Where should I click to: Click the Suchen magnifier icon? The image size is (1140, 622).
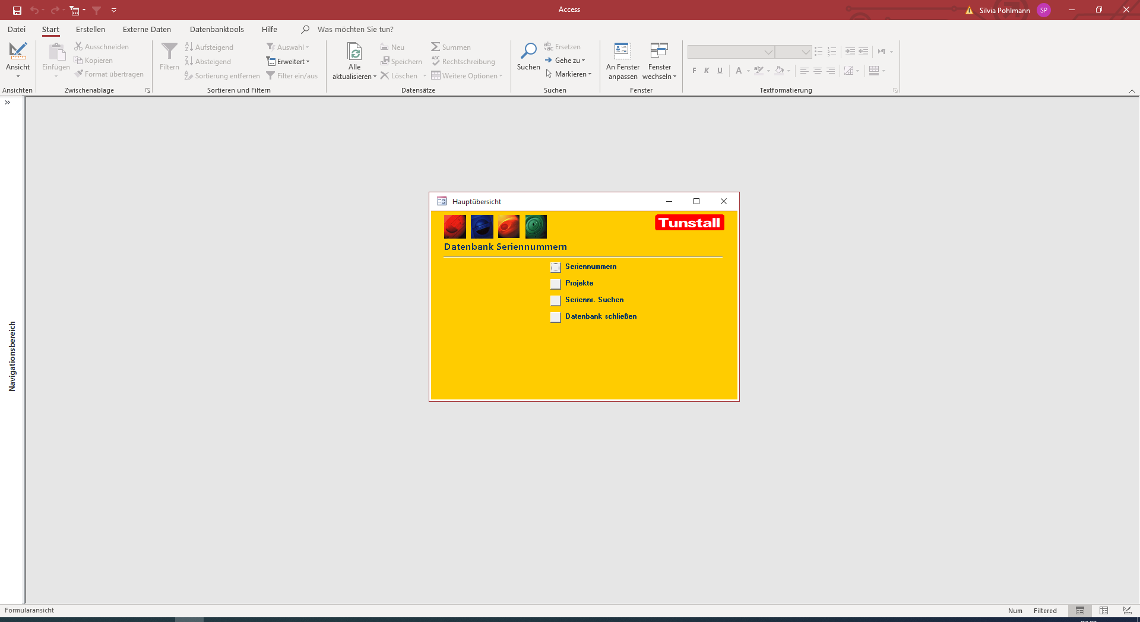tap(528, 51)
